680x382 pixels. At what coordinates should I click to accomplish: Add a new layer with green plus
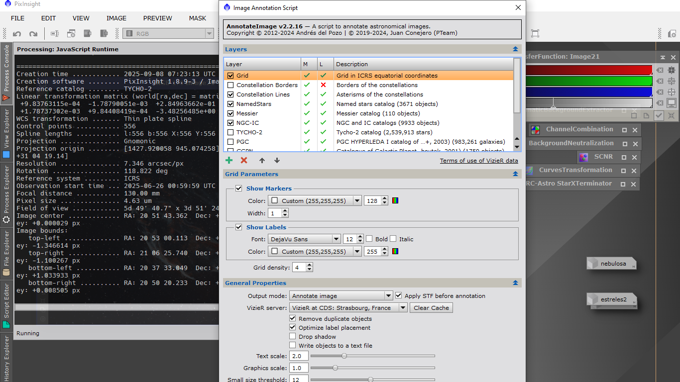pos(229,160)
